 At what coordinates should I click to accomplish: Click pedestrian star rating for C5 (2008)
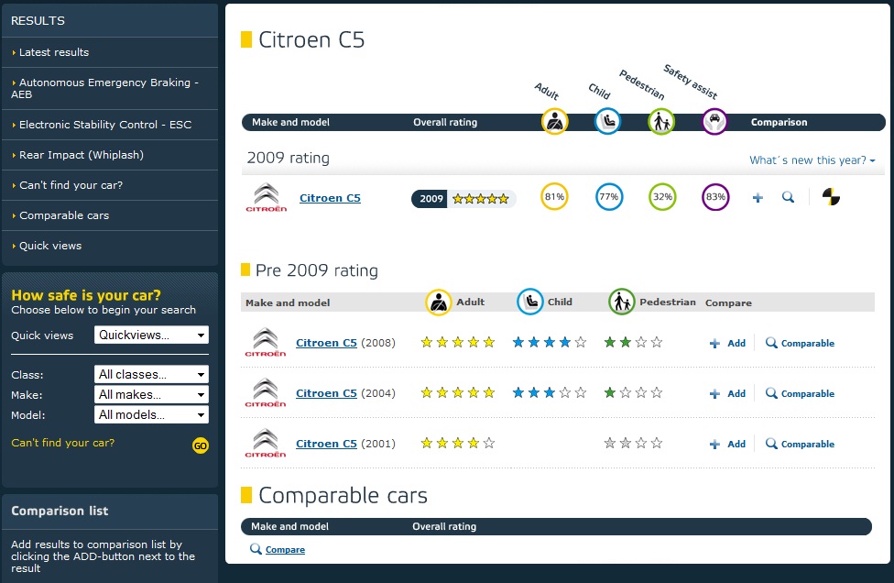pyautogui.click(x=634, y=342)
